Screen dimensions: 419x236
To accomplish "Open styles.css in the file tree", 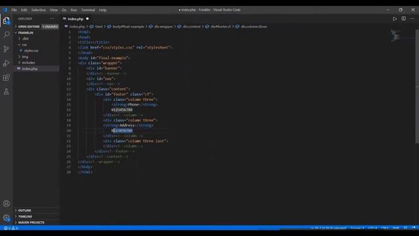I will [x=31, y=50].
